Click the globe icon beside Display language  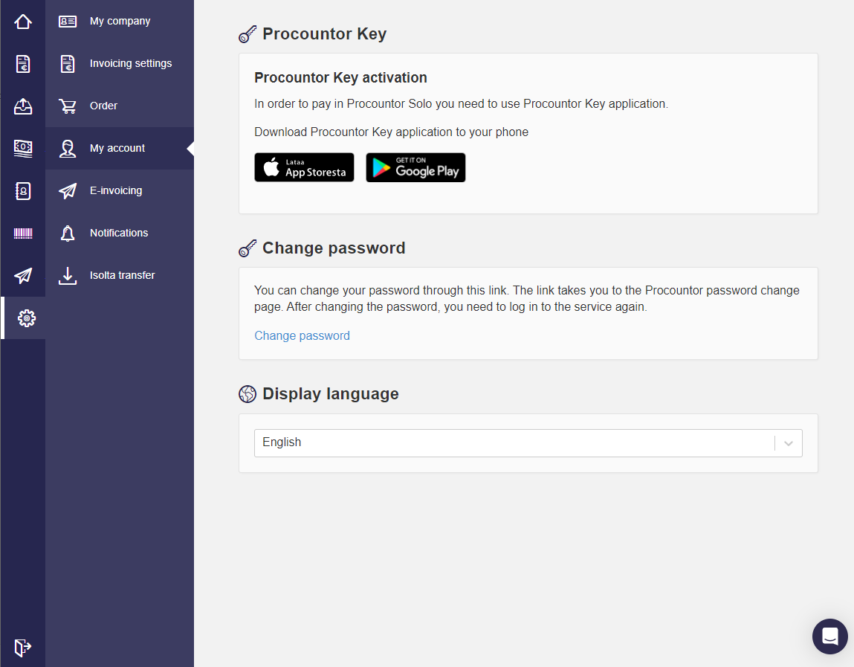pyautogui.click(x=248, y=394)
